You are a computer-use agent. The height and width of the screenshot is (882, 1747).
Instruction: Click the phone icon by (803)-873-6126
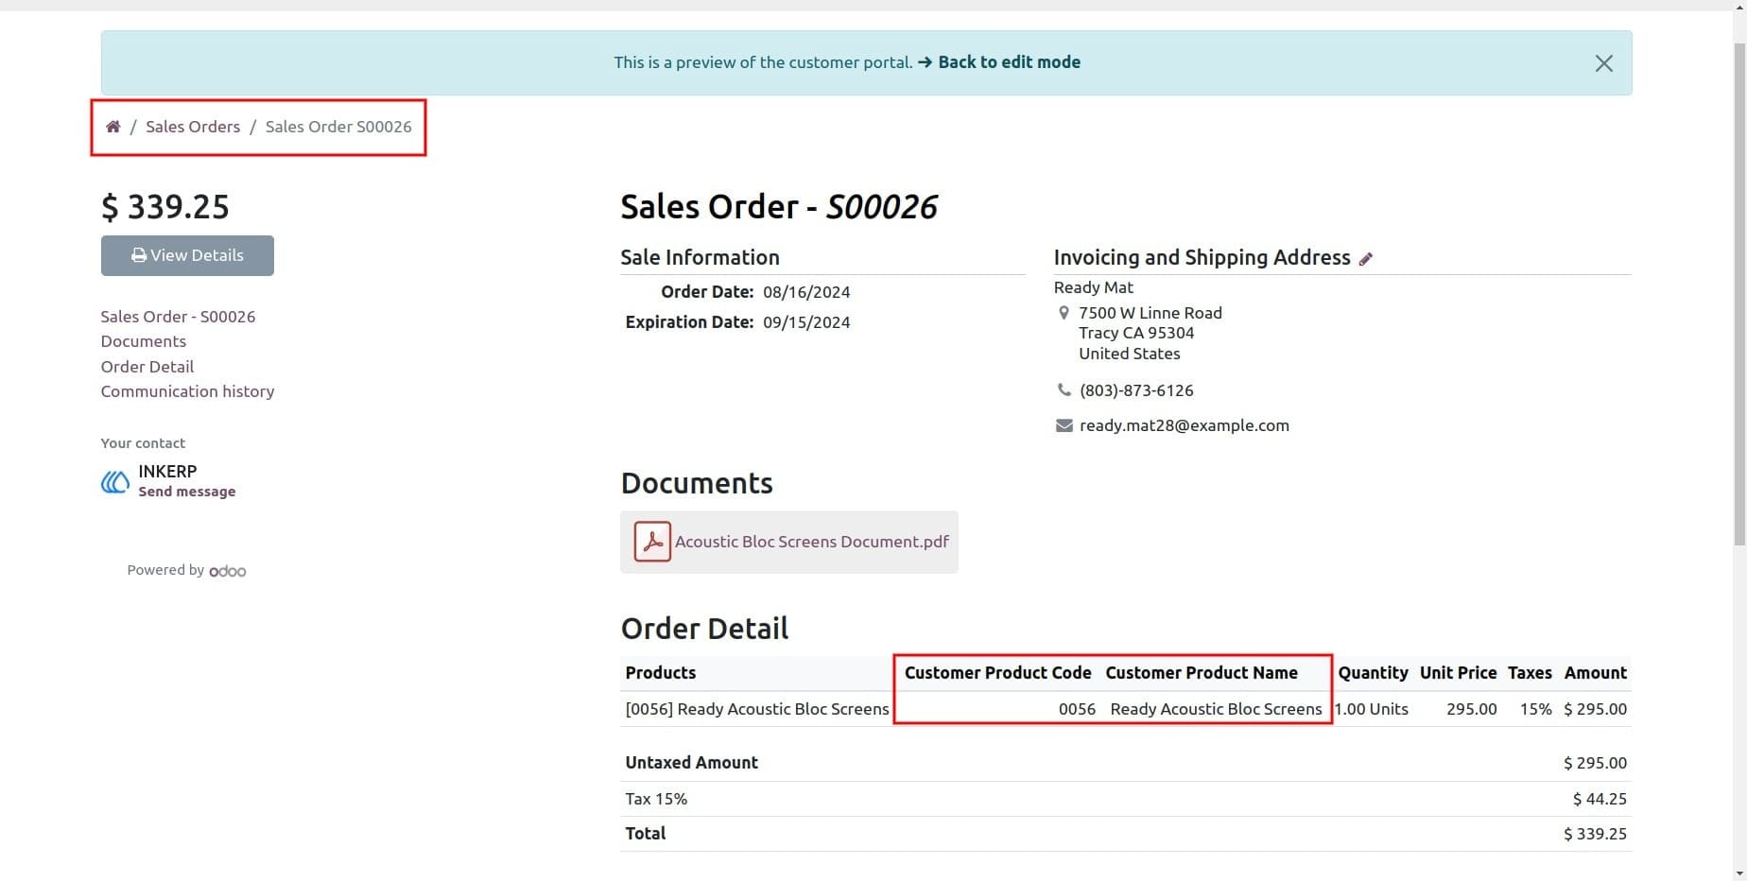coord(1064,390)
